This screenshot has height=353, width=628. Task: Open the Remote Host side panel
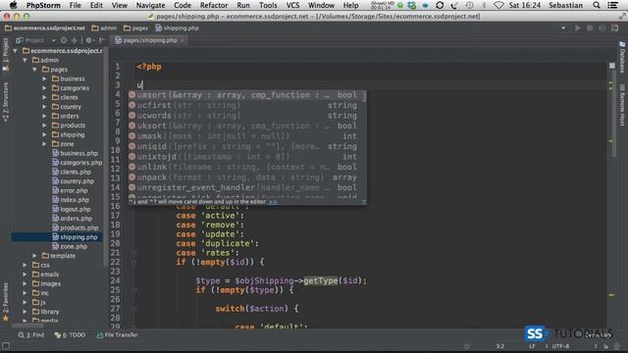[x=622, y=105]
